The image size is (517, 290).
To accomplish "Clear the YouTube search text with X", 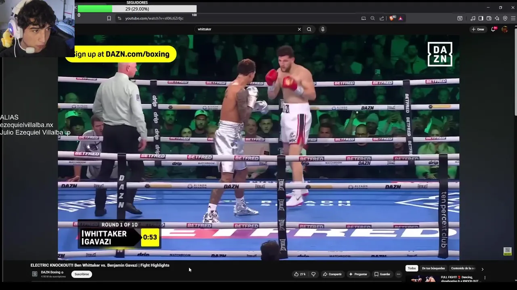I will pos(299,29).
